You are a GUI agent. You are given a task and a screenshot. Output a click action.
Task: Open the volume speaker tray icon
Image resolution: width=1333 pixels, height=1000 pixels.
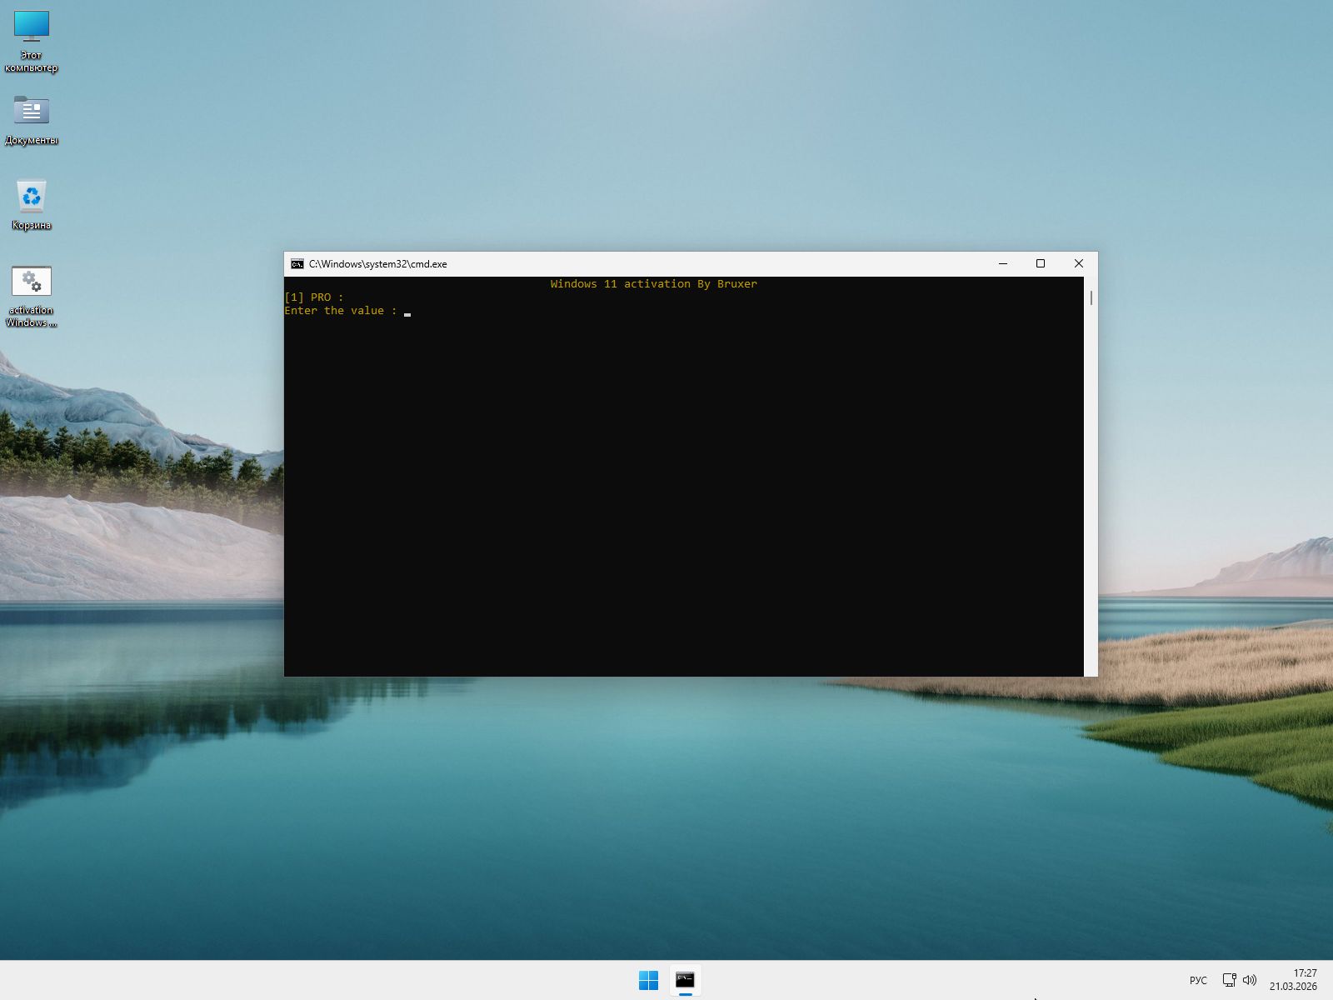point(1250,980)
